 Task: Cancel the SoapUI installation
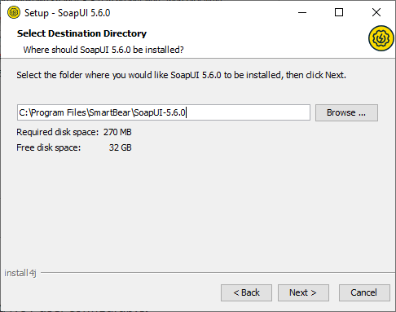[x=364, y=292]
